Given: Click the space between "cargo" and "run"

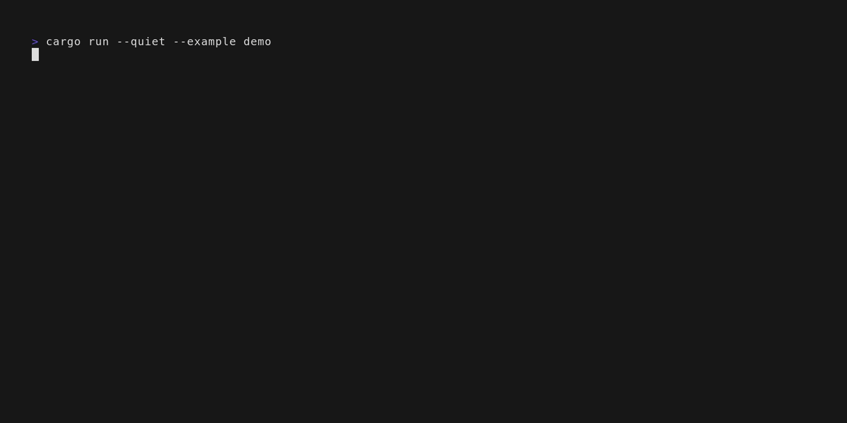Looking at the screenshot, I should tap(85, 42).
